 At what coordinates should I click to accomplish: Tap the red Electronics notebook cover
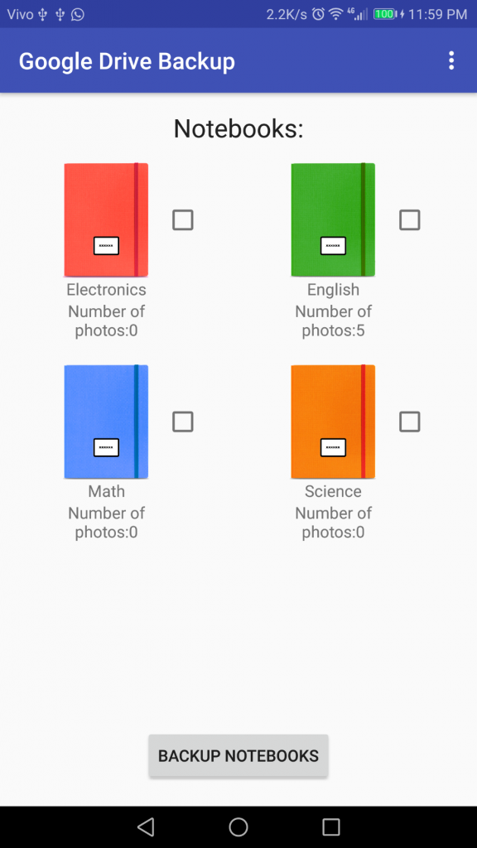(106, 219)
